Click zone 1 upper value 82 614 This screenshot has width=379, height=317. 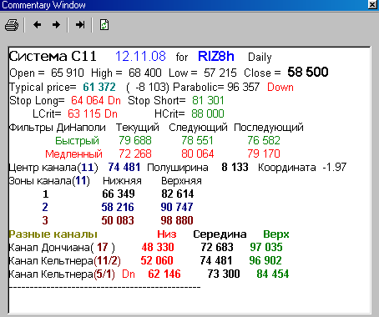tap(178, 194)
